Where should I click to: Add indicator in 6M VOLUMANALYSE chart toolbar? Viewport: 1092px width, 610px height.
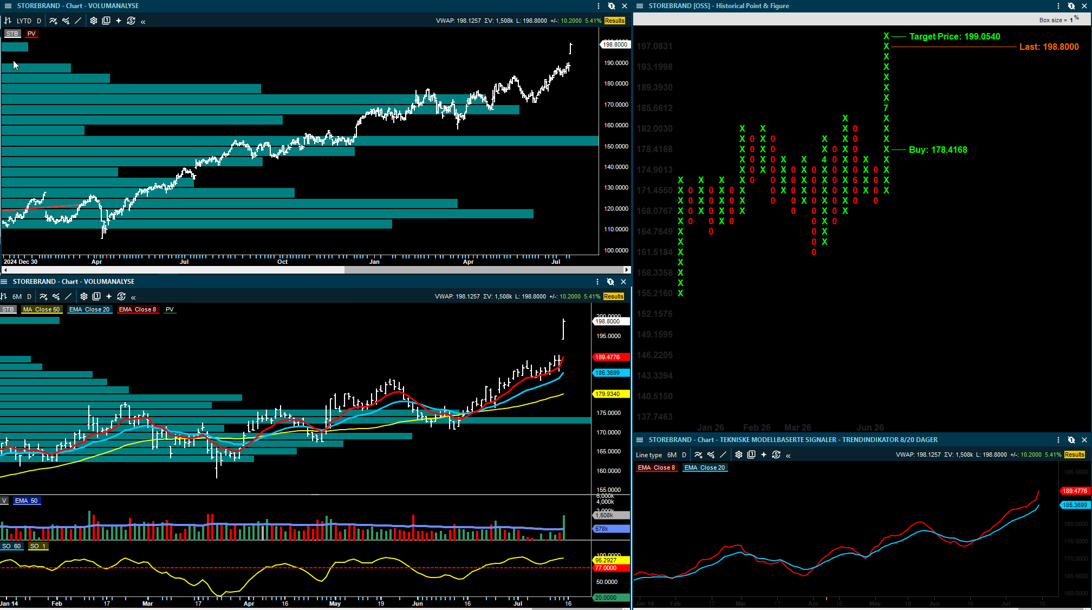click(x=43, y=296)
